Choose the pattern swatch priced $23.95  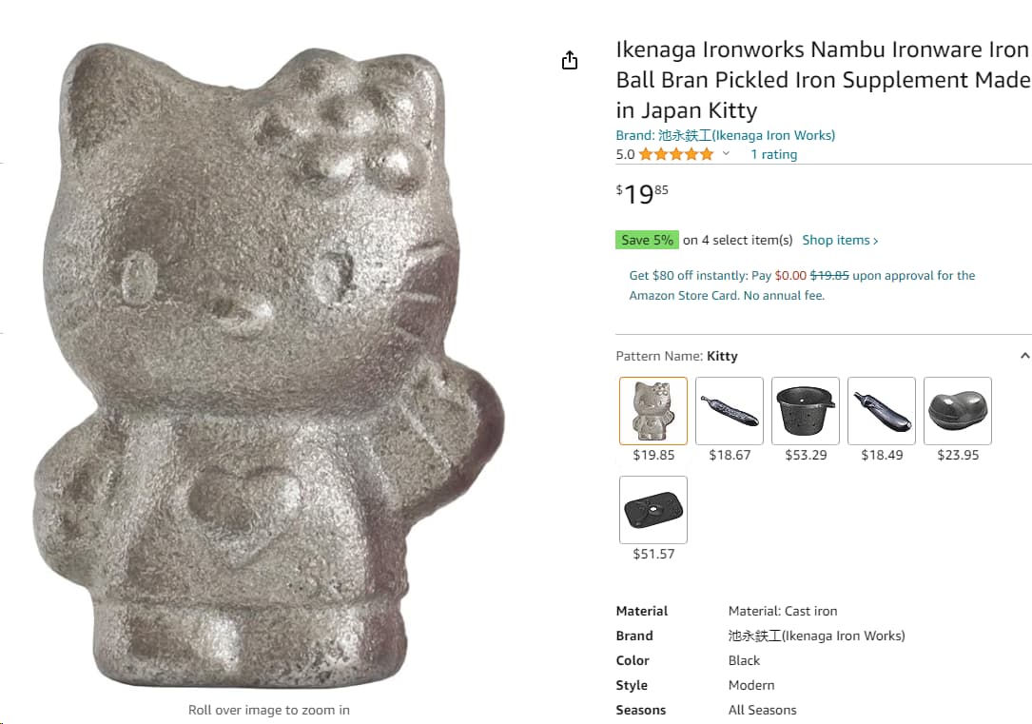coord(958,411)
